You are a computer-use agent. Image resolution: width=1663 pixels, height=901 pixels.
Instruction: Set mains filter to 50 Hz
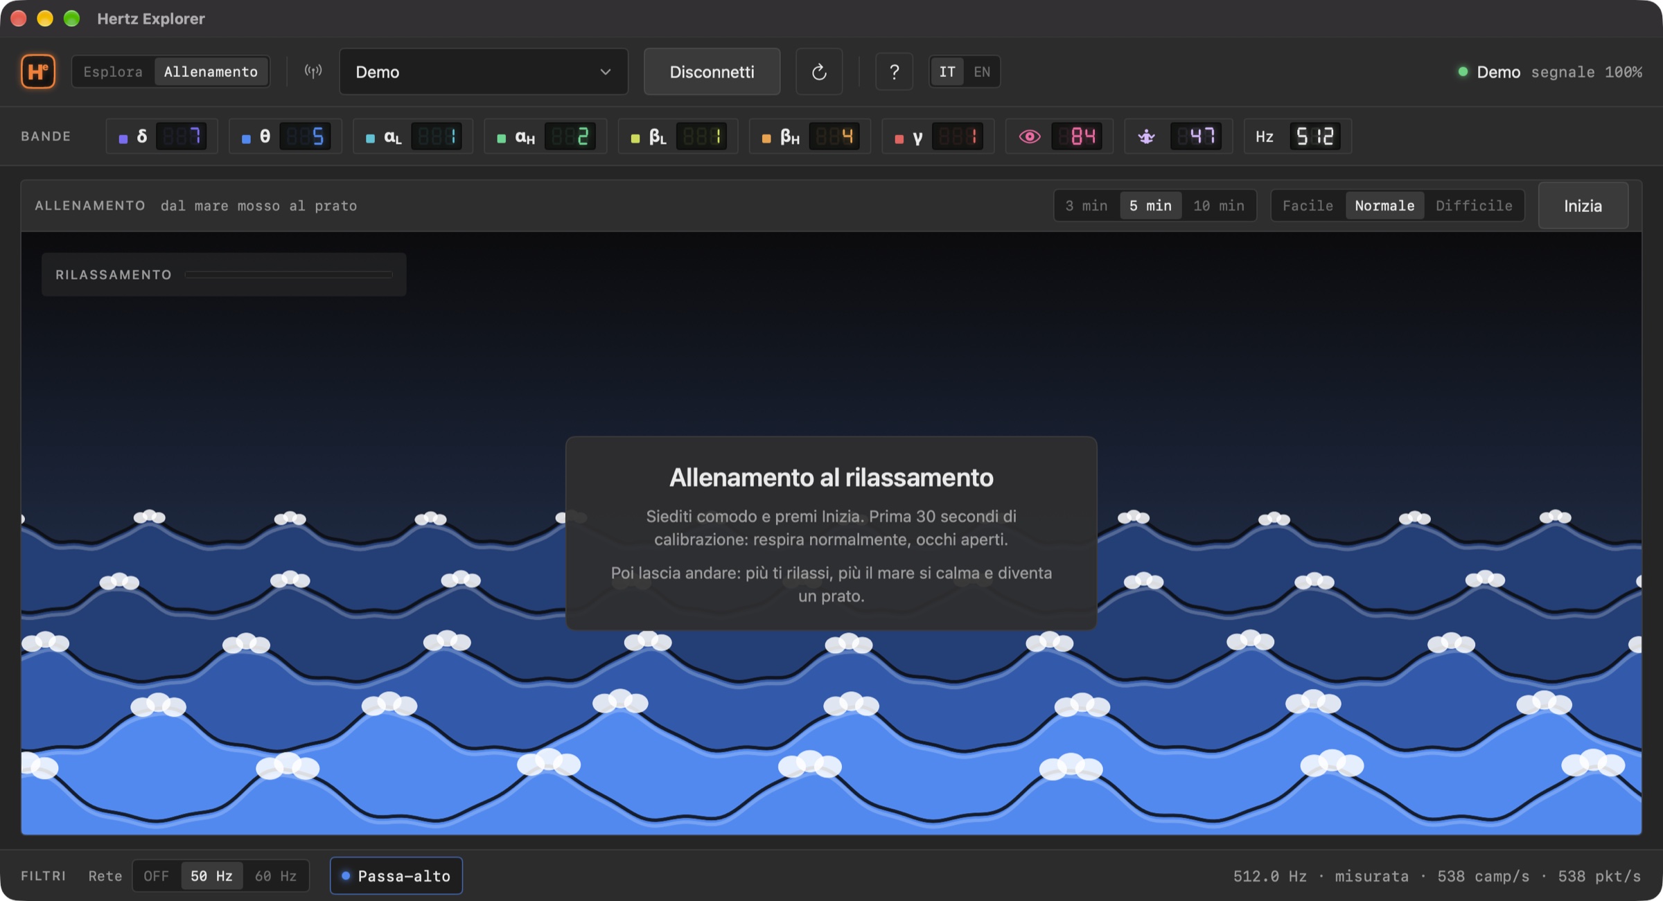(211, 876)
